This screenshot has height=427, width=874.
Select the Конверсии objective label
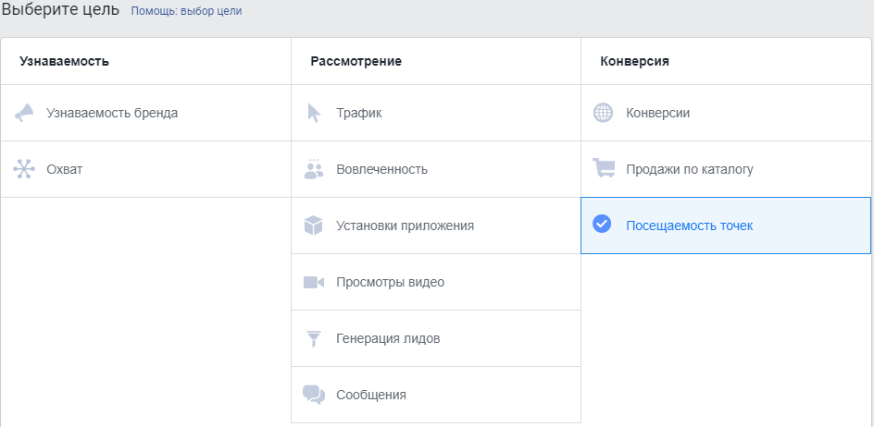657,113
